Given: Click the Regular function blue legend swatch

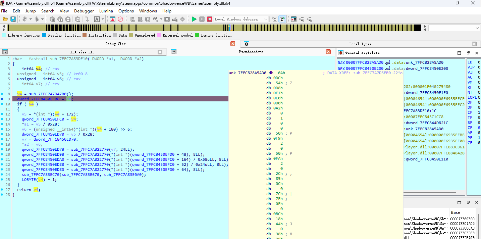Looking at the screenshot, I should point(44,35).
